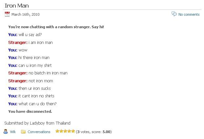Click the red calendar date icon
The height and width of the screenshot is (139, 204).
pos(7,14)
